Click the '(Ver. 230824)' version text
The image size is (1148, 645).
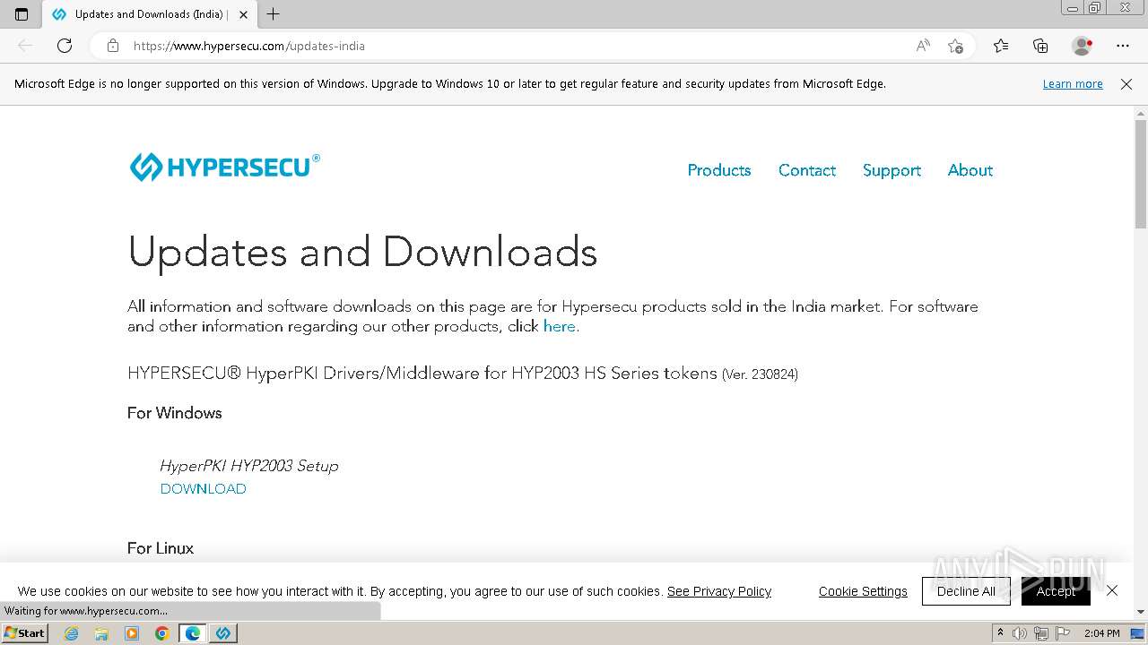coord(760,374)
